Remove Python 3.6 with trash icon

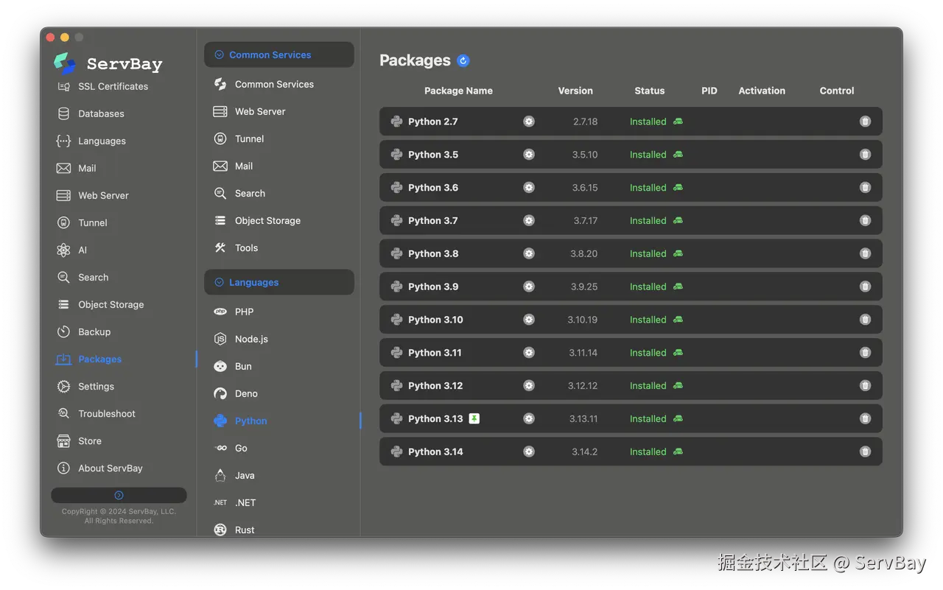point(865,188)
